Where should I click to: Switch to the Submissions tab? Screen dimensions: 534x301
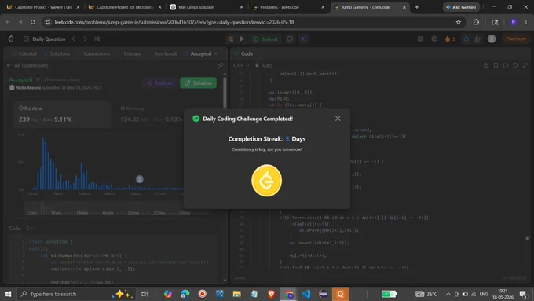point(93,54)
